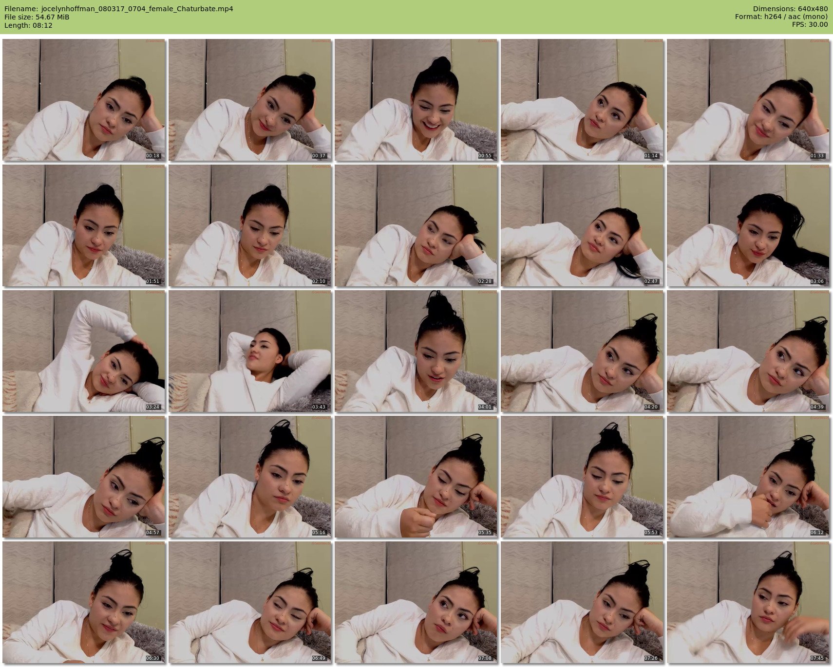The height and width of the screenshot is (667, 833).
Task: Click the frame stamped 03:24
Action: [84, 351]
